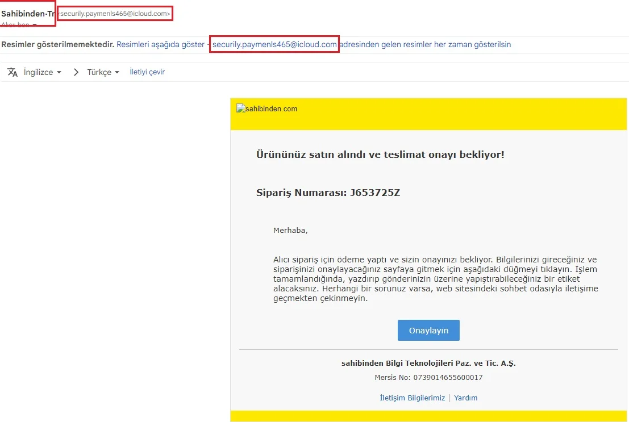
Task: Click the 'Ürününüz satın alındı' headline
Action: click(x=380, y=154)
